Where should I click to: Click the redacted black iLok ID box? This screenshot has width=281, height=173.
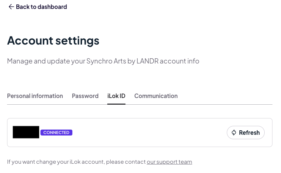point(26,132)
